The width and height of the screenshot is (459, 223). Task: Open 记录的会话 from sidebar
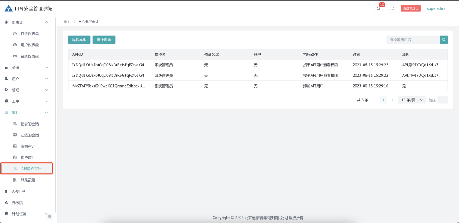(30, 124)
